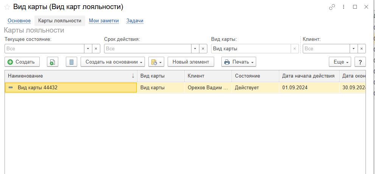Clear the Вид карты filter field
Screen dimensions: 375x174
pos(294,48)
